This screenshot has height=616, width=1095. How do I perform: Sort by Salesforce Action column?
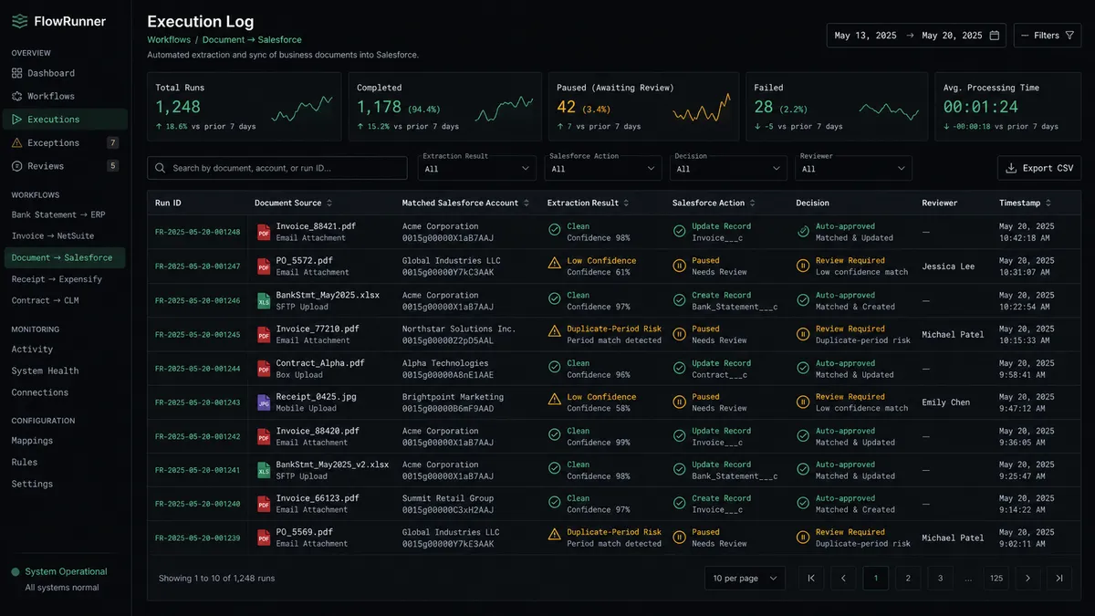tap(713, 203)
